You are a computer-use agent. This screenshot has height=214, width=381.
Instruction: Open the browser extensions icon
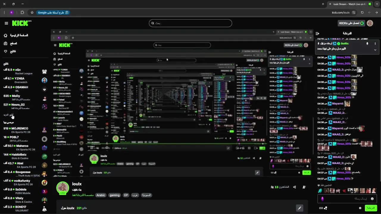tap(22, 12)
